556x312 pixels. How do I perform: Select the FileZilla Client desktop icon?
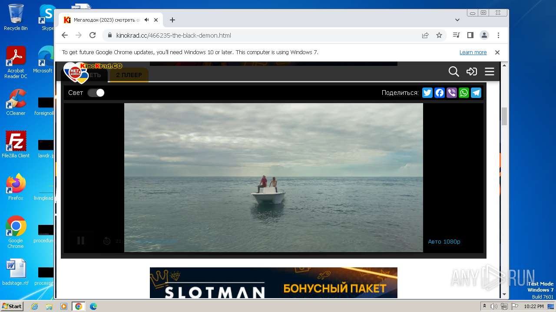pos(16,145)
